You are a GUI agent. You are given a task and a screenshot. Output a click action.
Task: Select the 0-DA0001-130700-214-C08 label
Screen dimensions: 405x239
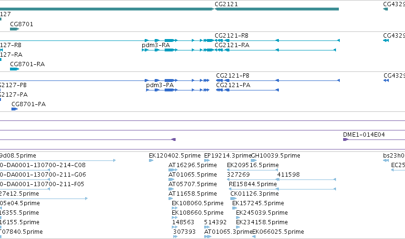[x=43, y=165]
